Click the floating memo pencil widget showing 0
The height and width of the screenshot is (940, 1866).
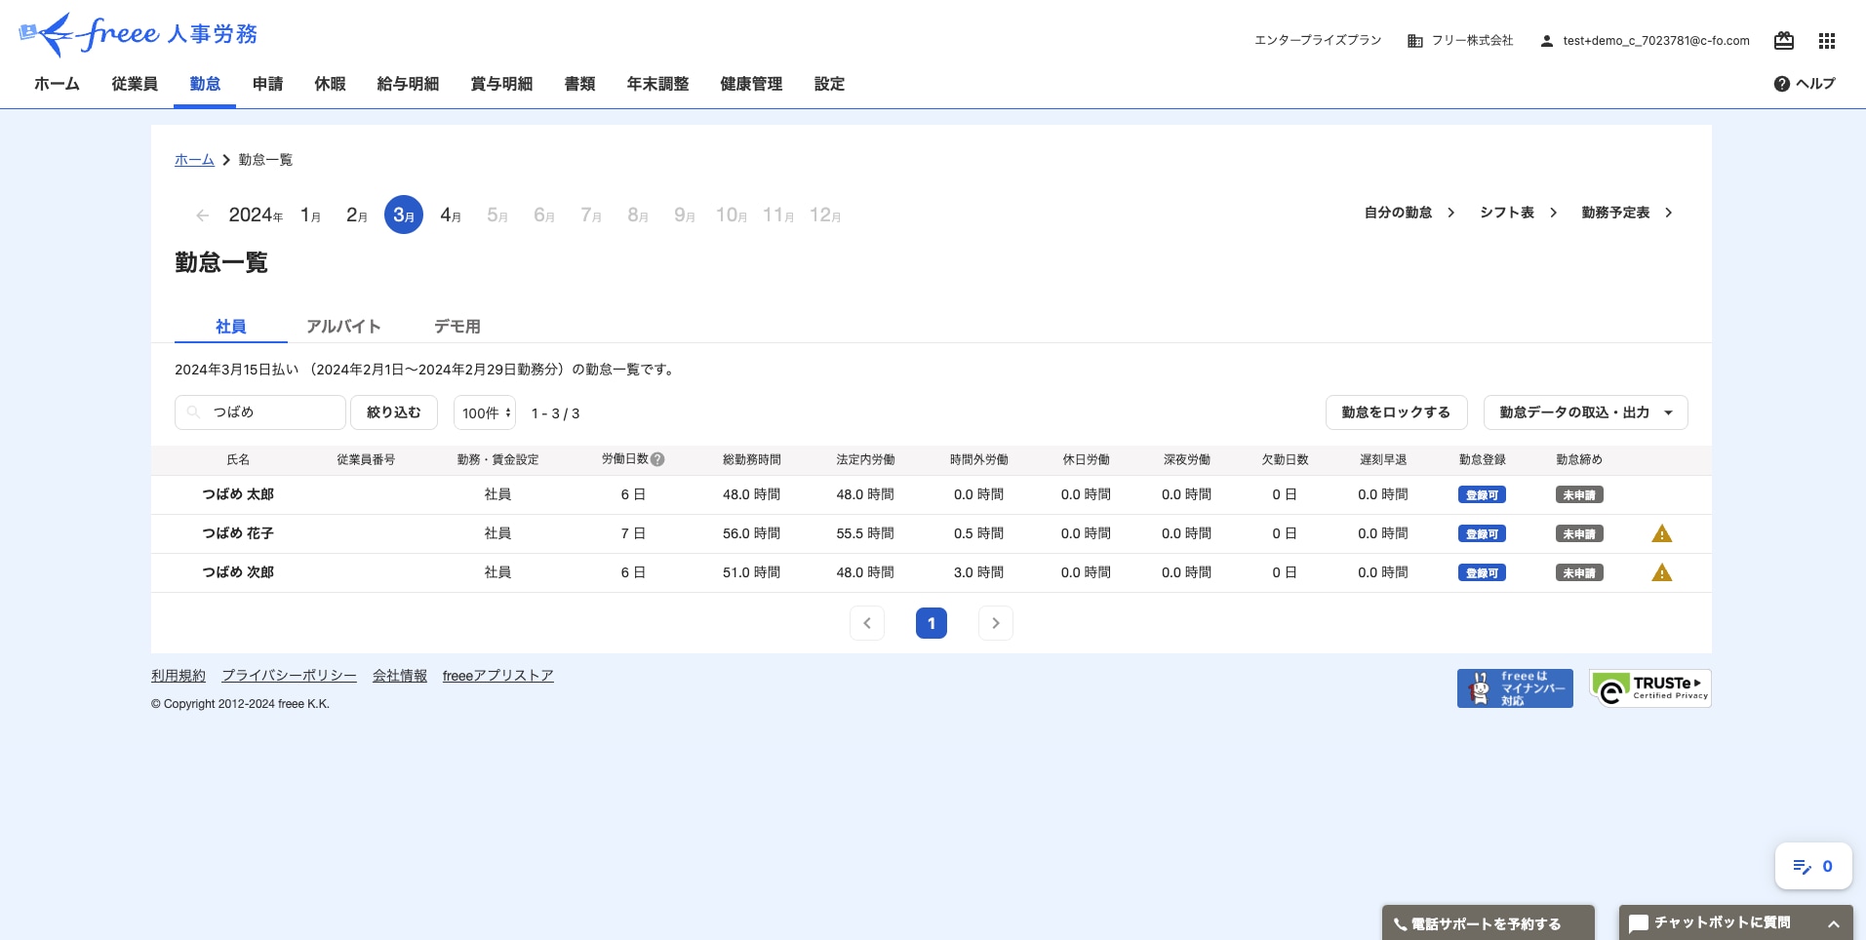(x=1812, y=866)
